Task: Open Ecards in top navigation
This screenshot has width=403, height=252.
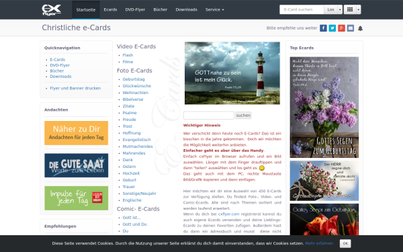Action: (110, 9)
